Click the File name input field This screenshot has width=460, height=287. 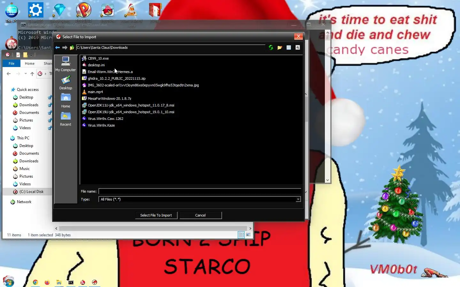tap(200, 191)
